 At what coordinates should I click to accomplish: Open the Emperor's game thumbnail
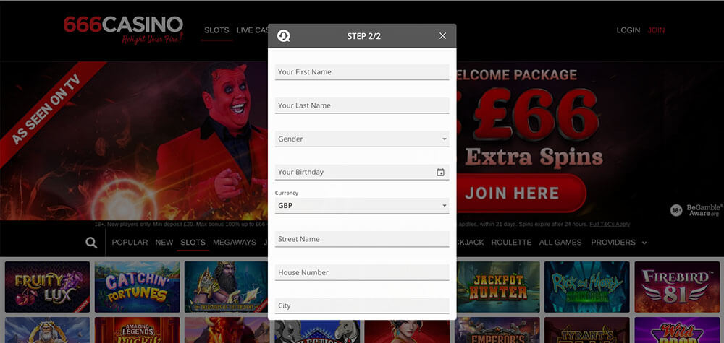point(498,330)
